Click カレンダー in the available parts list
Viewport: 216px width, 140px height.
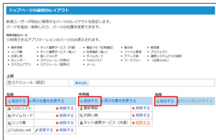coord(18,60)
